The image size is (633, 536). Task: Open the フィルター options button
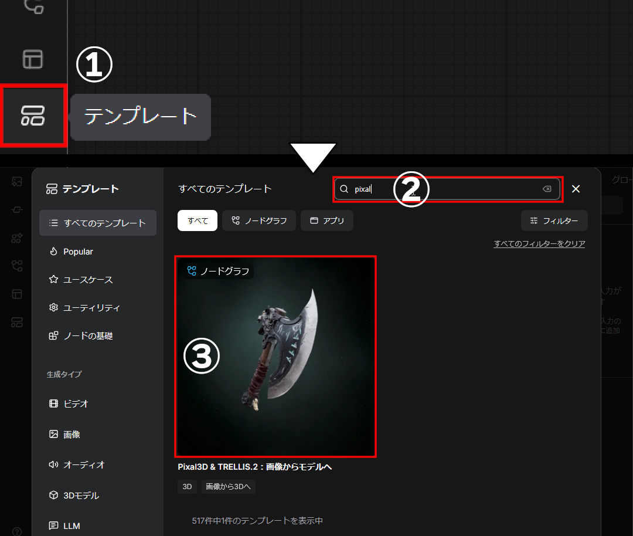[x=554, y=220]
